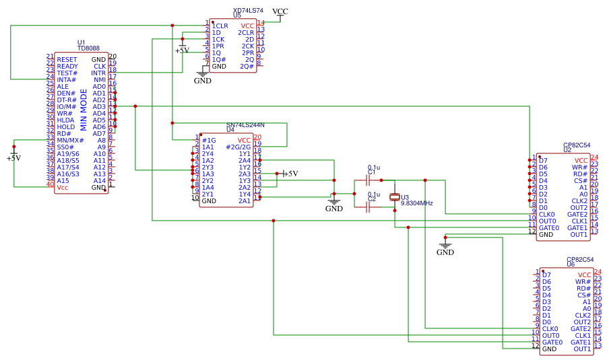Click the WR# pin label on U6
The width and height of the screenshot is (609, 362).
pos(583,282)
